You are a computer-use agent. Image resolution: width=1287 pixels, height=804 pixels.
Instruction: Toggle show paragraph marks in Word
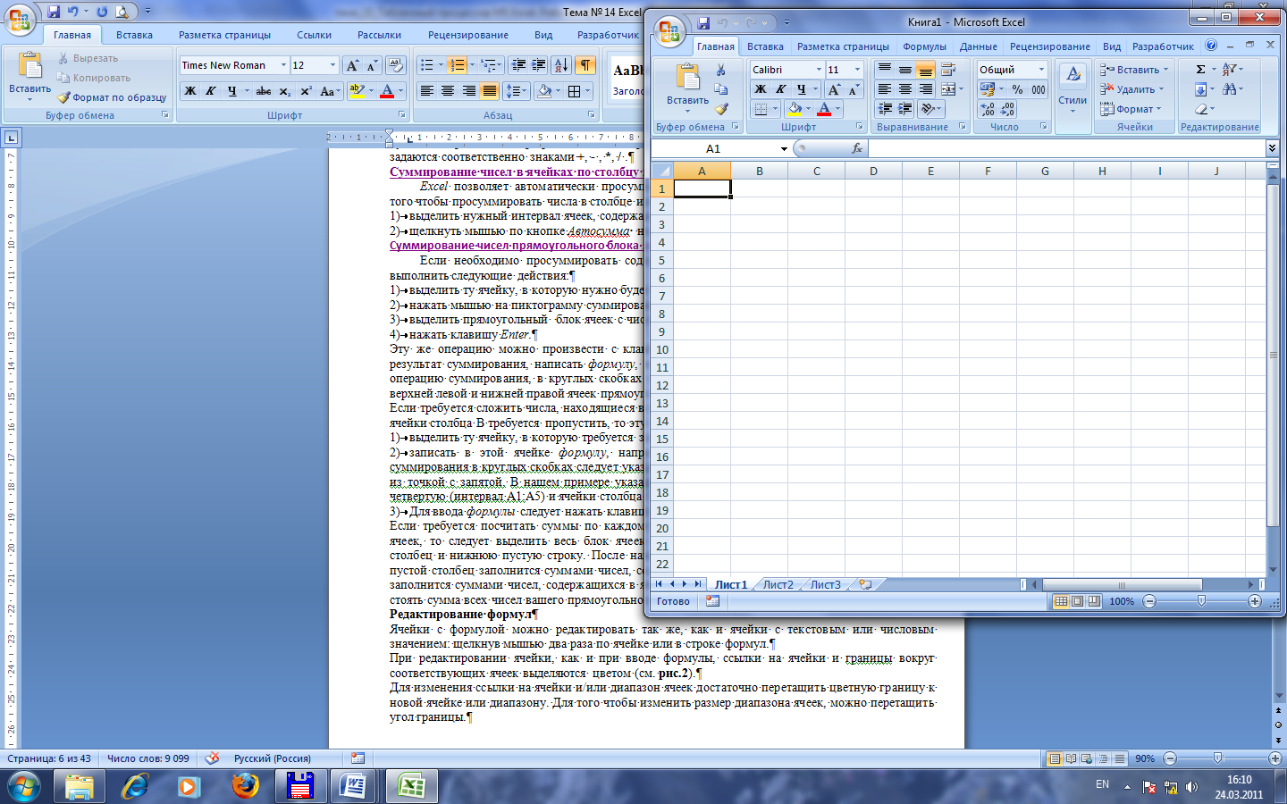[x=585, y=65]
